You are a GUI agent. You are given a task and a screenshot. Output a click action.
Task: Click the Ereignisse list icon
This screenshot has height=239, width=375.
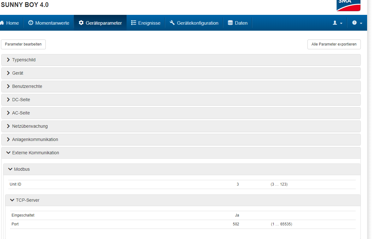[x=134, y=23]
